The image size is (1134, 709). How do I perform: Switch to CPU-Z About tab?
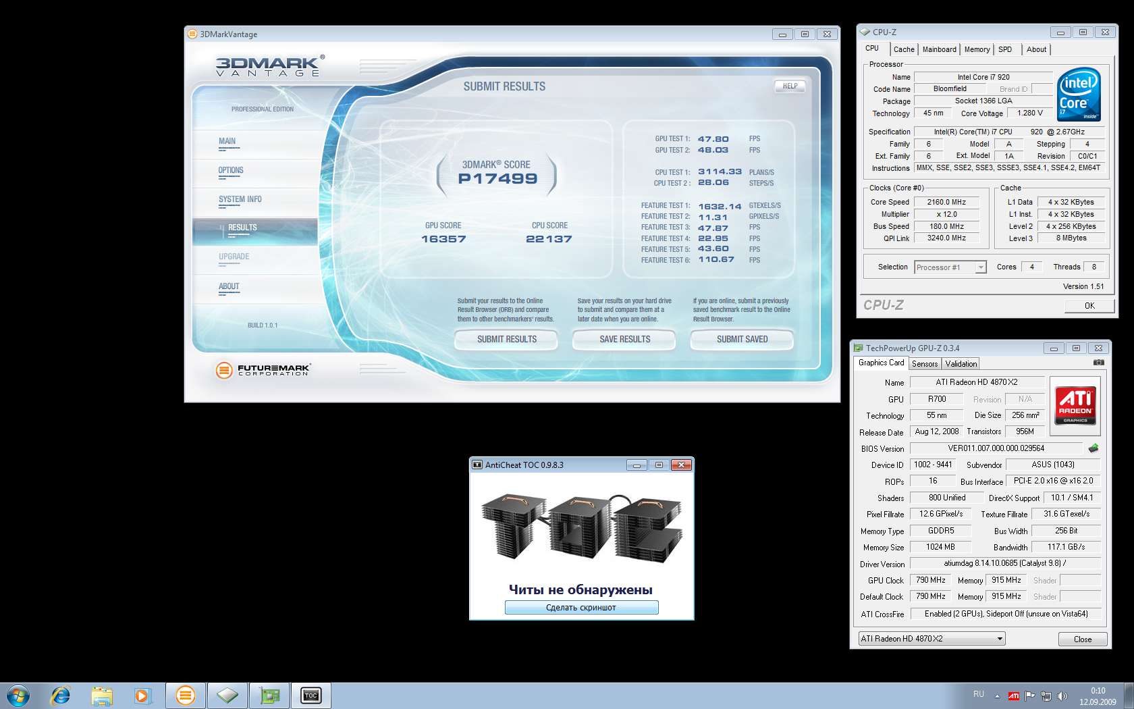pyautogui.click(x=1036, y=49)
